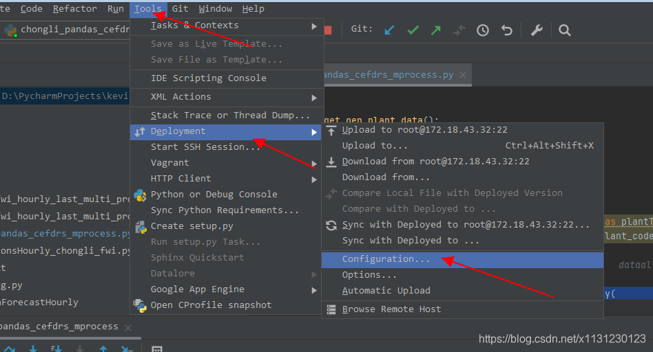Expand Google App Engine submenu arrow

click(x=314, y=290)
